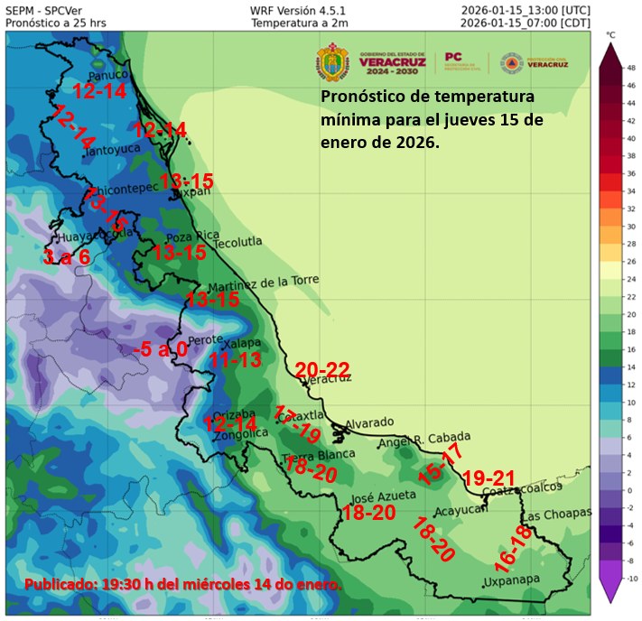Click the red '12-14' temperature over Orizaba
This screenshot has height=621, width=642.
[x=230, y=423]
